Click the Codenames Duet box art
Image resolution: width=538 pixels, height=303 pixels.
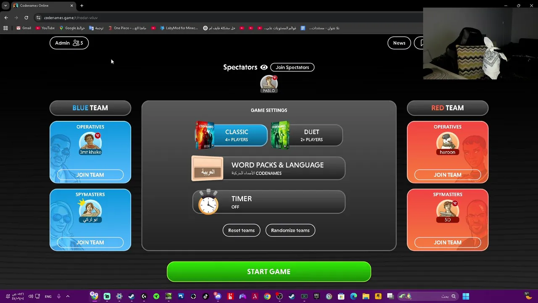pos(280,135)
